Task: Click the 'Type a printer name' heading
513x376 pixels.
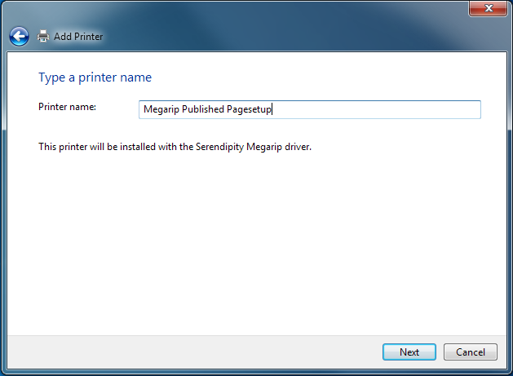Action: (x=95, y=77)
